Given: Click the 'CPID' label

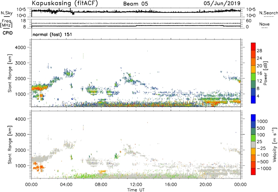Looking at the screenshot, I should [x=8, y=33].
